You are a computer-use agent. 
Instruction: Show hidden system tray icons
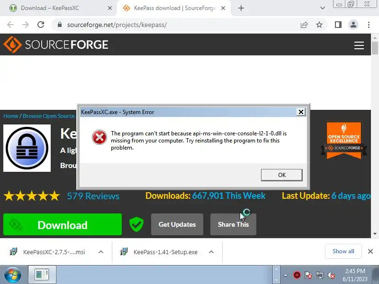coord(286,275)
